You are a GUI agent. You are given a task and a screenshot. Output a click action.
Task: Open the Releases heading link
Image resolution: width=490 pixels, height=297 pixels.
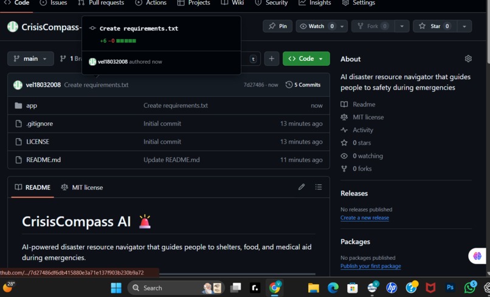pos(354,194)
